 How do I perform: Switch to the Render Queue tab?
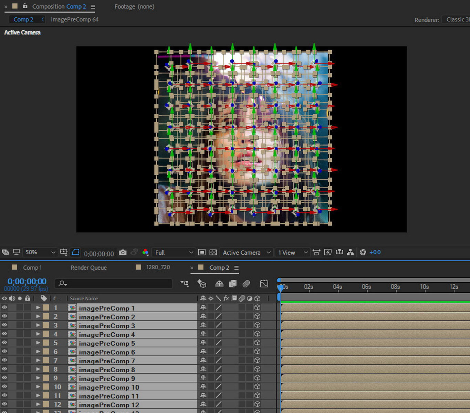pyautogui.click(x=88, y=268)
